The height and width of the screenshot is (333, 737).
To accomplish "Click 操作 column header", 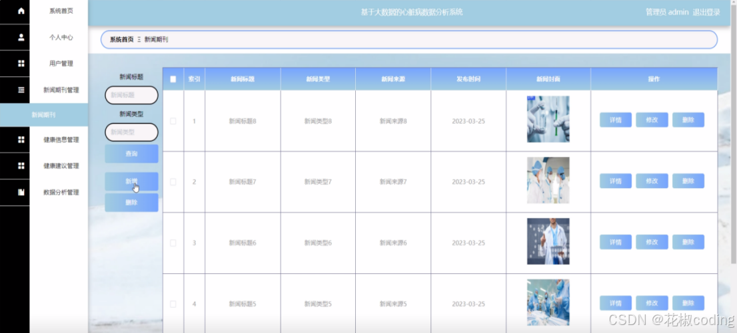I will pyautogui.click(x=654, y=79).
